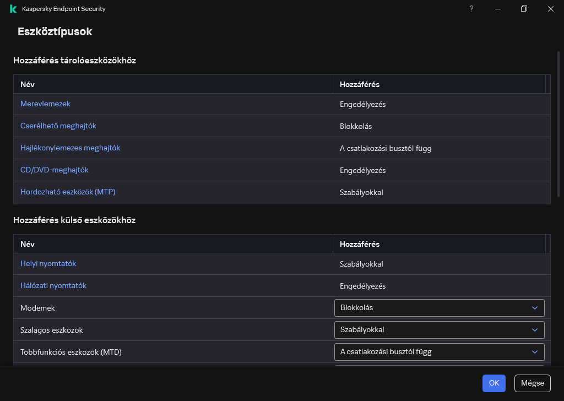This screenshot has width=564, height=401.
Task: Open Cserélhető meghajtók settings
Action: coord(58,126)
